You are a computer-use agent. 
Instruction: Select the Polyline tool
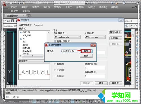3,40
